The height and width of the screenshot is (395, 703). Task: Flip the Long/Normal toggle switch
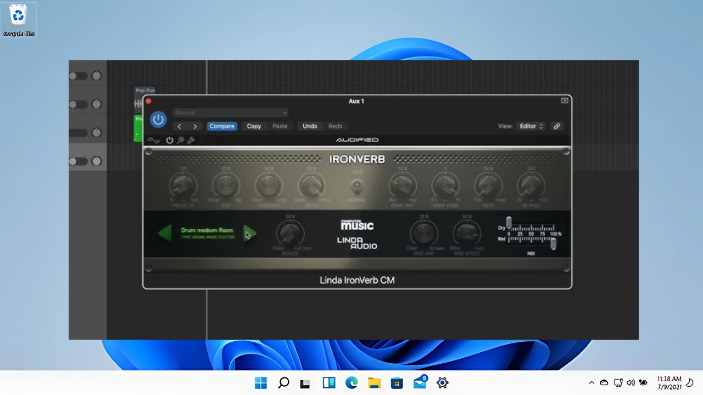(357, 187)
